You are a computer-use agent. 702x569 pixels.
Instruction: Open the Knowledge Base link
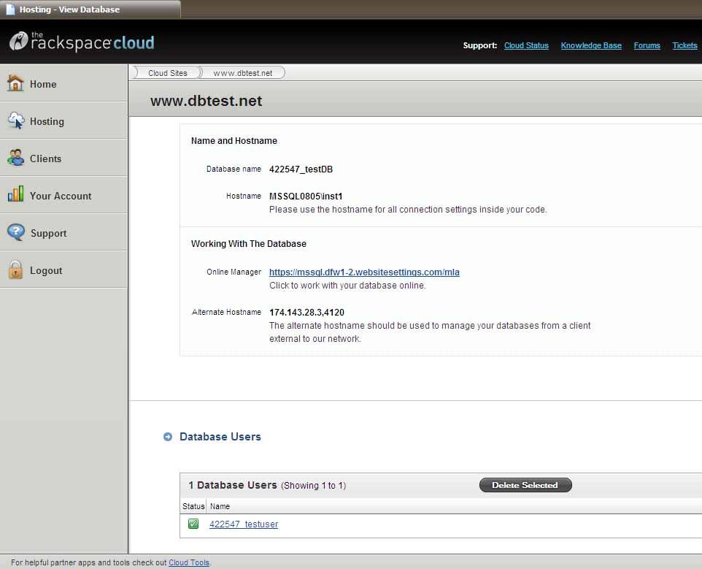point(591,45)
